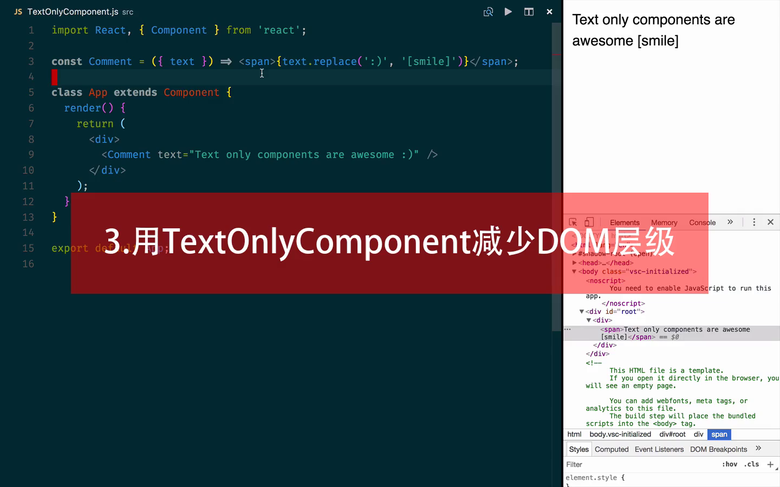Select the span element row in DOM tree
Image resolution: width=780 pixels, height=487 pixels.
pos(672,333)
